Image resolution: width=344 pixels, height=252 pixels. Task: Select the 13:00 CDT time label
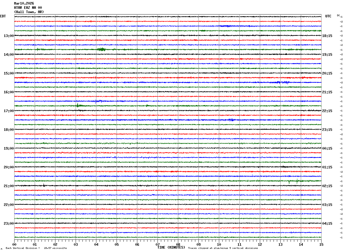(x=9, y=36)
